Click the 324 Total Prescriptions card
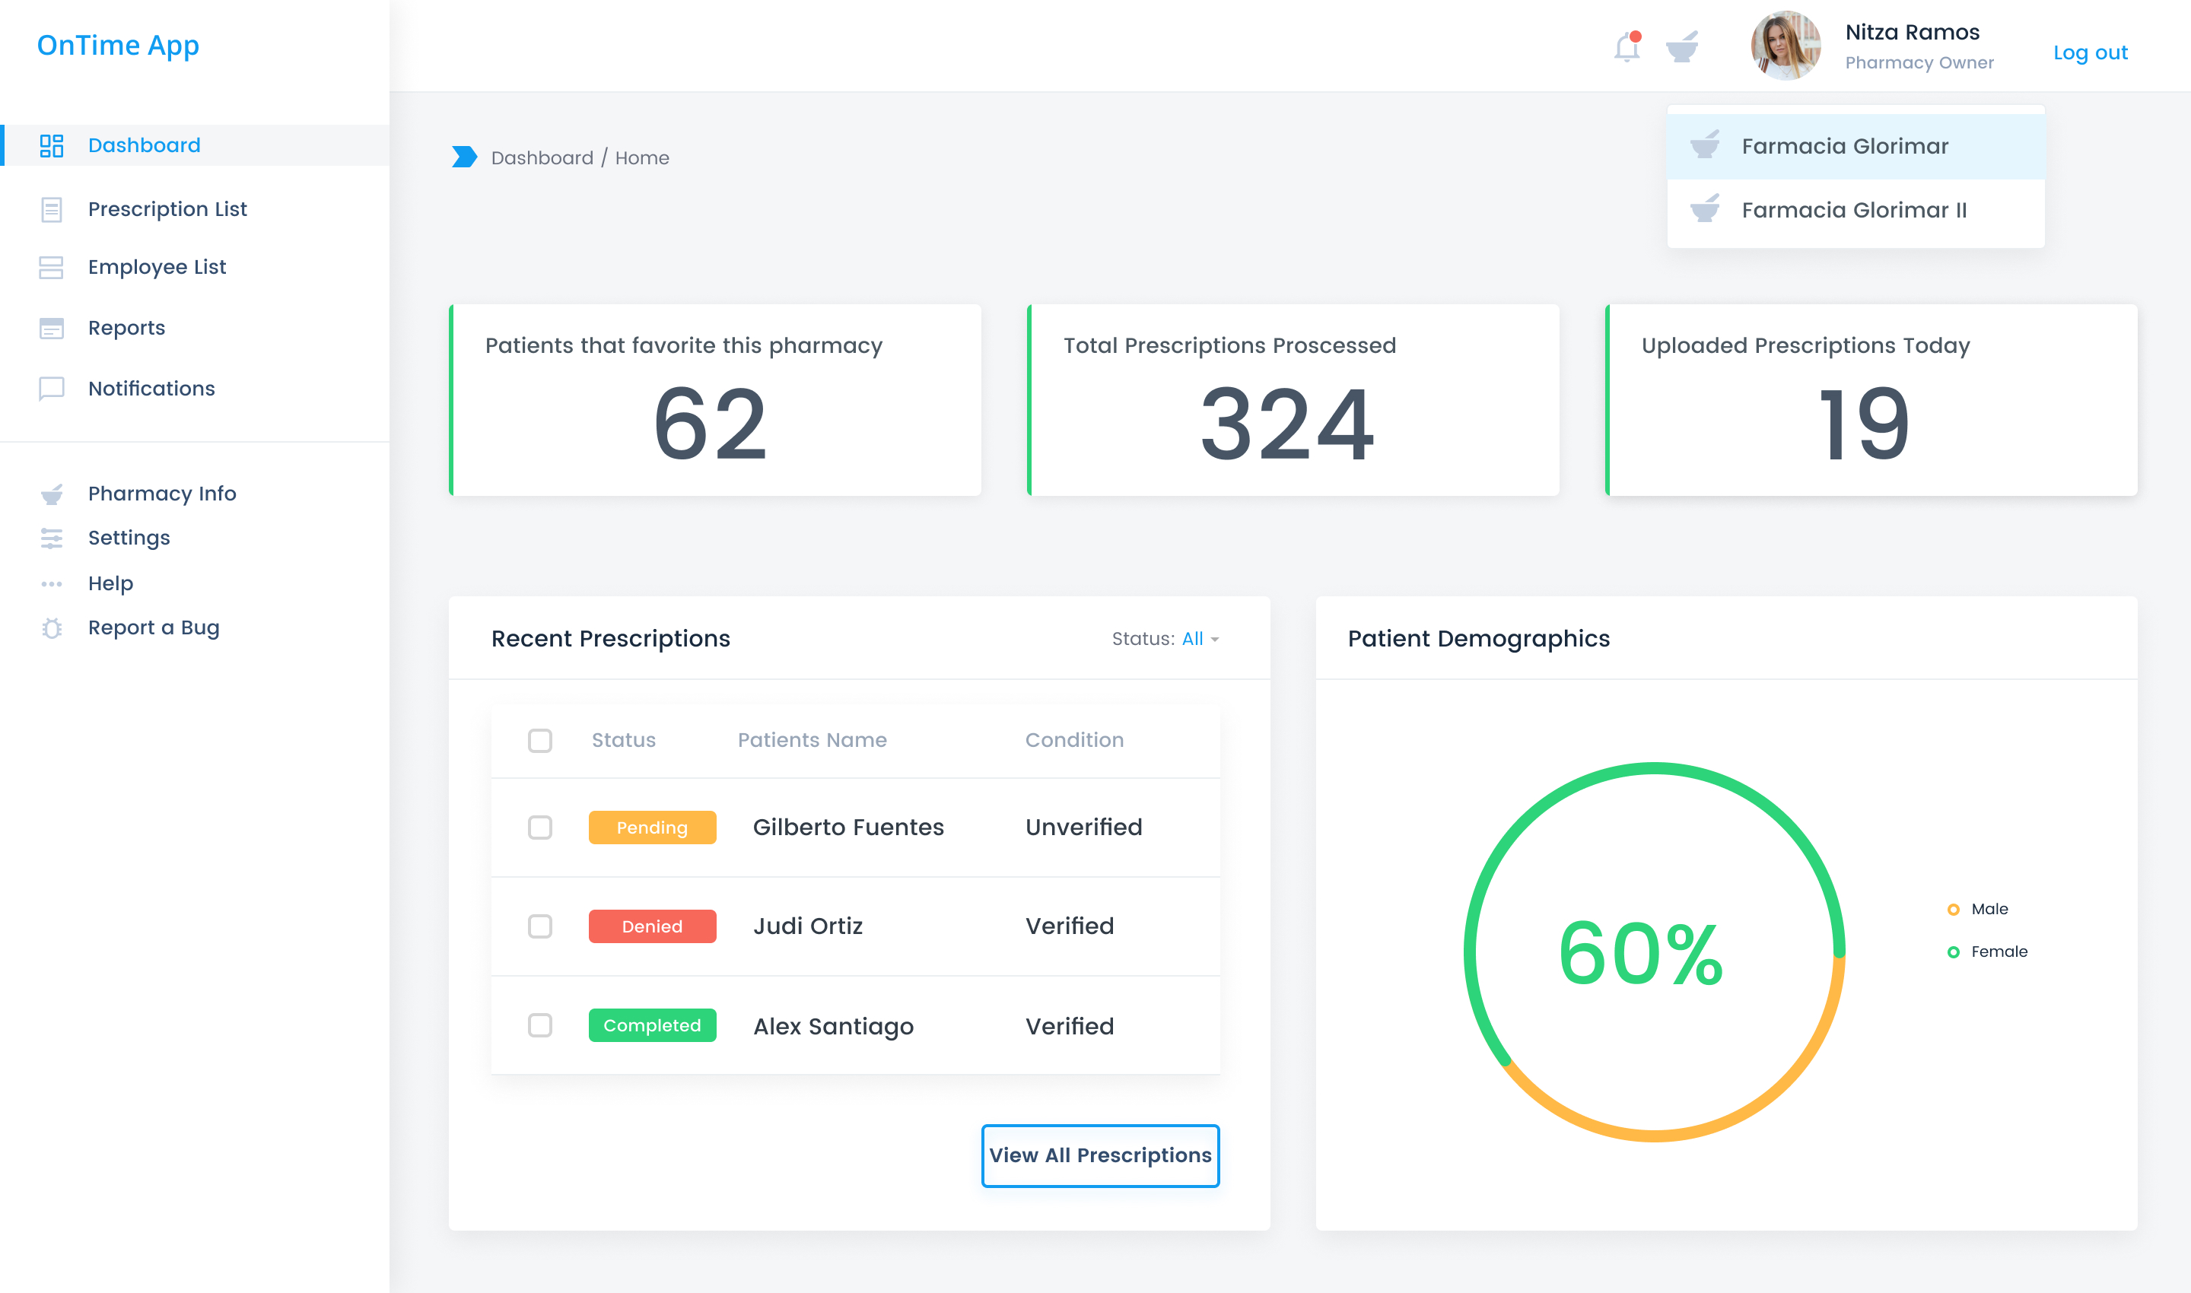This screenshot has width=2191, height=1293. (x=1293, y=400)
